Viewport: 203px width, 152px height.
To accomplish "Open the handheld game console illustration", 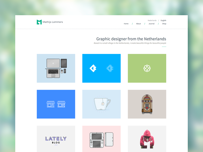I will (x=101, y=139).
